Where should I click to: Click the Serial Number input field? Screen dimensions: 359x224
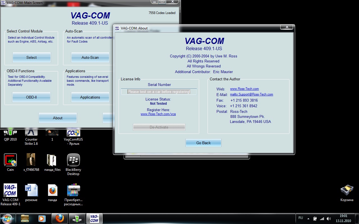click(159, 92)
